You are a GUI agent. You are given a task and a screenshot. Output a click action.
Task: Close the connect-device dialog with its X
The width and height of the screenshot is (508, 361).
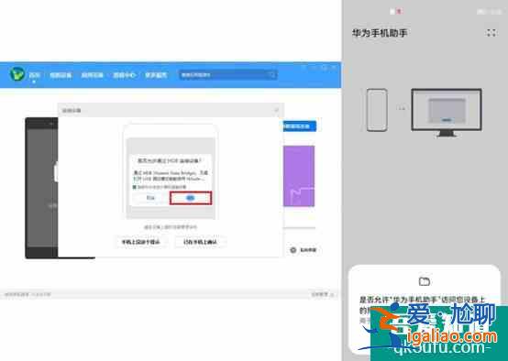pos(277,110)
